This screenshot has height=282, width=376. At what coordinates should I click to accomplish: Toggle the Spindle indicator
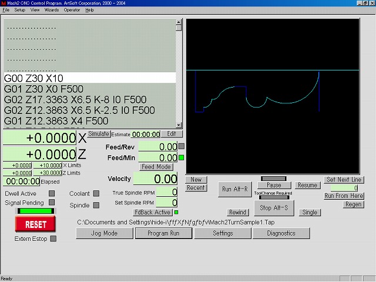(x=96, y=205)
